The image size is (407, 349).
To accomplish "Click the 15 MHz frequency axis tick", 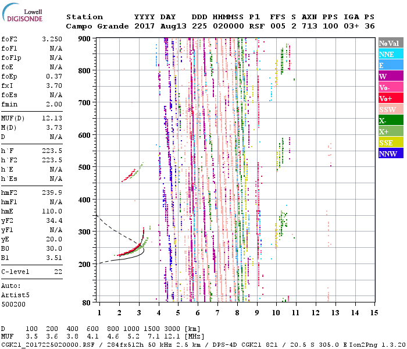I will pyautogui.click(x=374, y=312).
